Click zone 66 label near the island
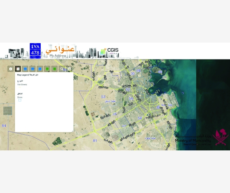 [x=160, y=72]
